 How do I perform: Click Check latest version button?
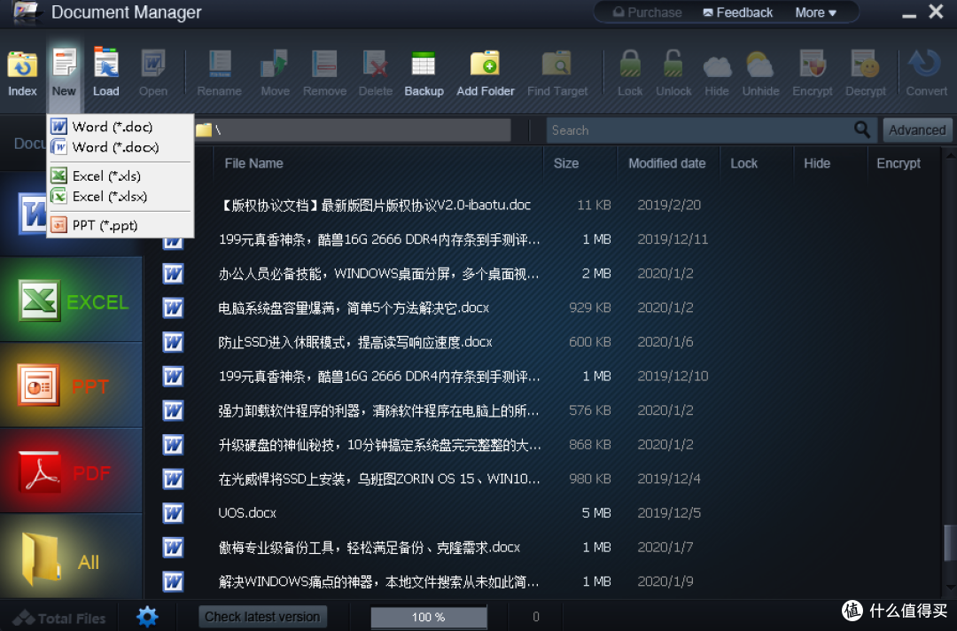pos(262,616)
